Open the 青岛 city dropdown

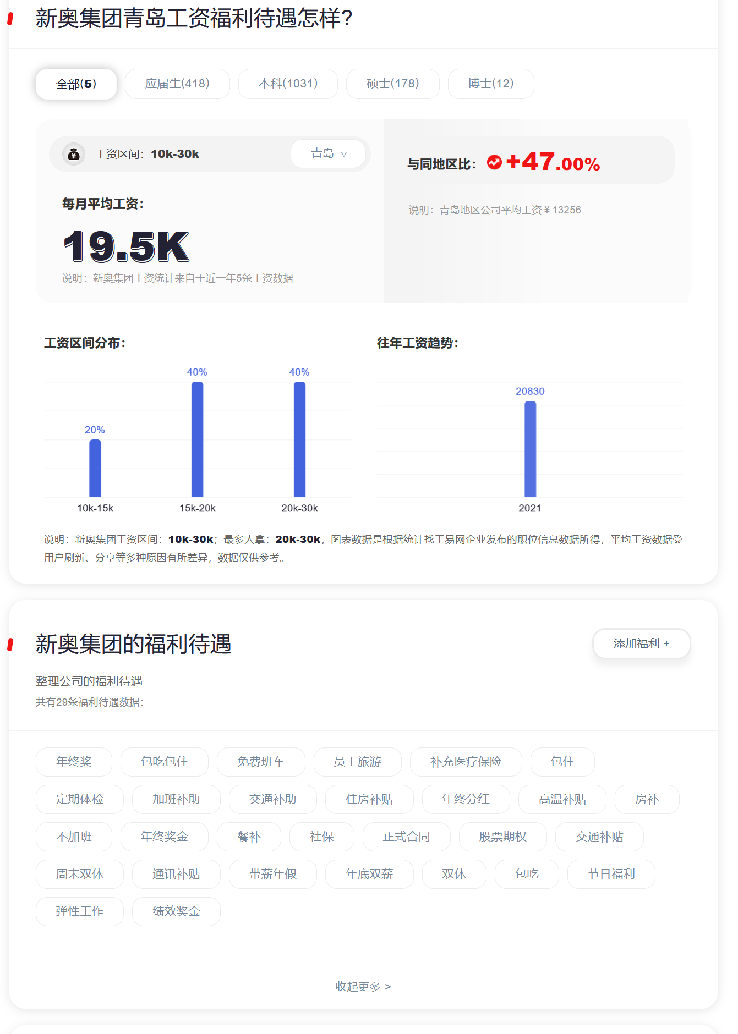[328, 154]
